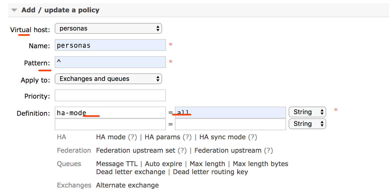The image size is (389, 195).
Task: Click the Message TTL link
Action: point(117,164)
